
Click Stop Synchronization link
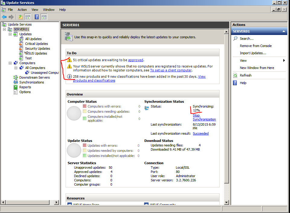(x=204, y=117)
